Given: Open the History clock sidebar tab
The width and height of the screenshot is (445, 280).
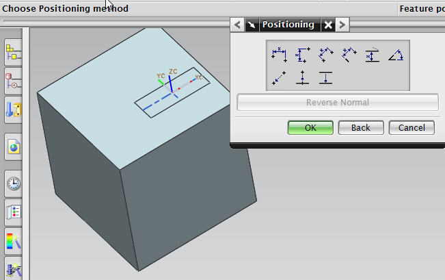Looking at the screenshot, I should click(x=14, y=183).
